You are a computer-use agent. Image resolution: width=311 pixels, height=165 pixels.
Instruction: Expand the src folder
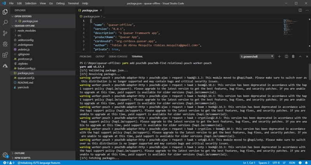19,35
